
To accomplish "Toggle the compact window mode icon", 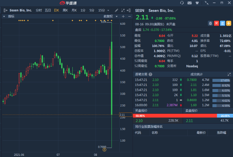I will (x=207, y=3).
